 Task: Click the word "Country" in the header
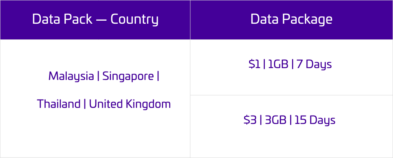click(134, 20)
